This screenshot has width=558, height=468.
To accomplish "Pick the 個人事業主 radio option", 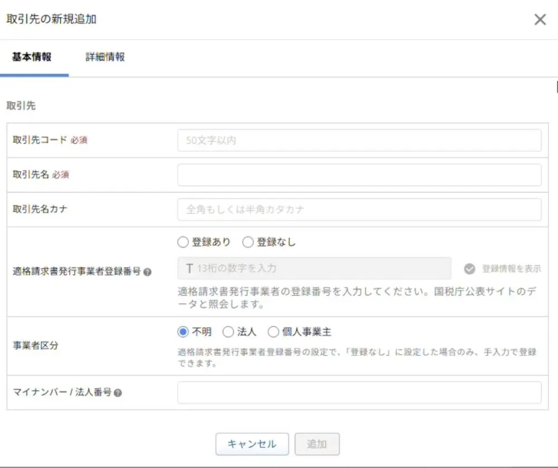I will [x=273, y=332].
